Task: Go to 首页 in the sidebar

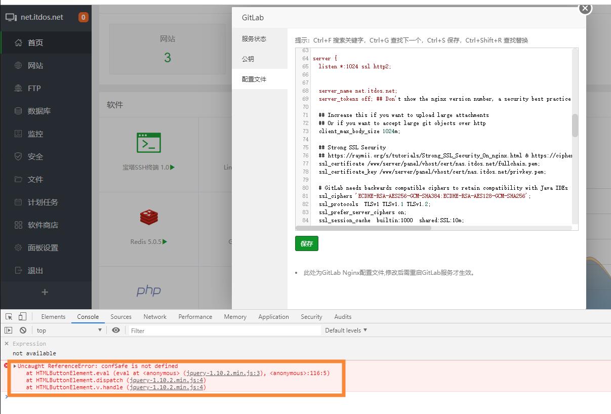Action: (x=46, y=43)
